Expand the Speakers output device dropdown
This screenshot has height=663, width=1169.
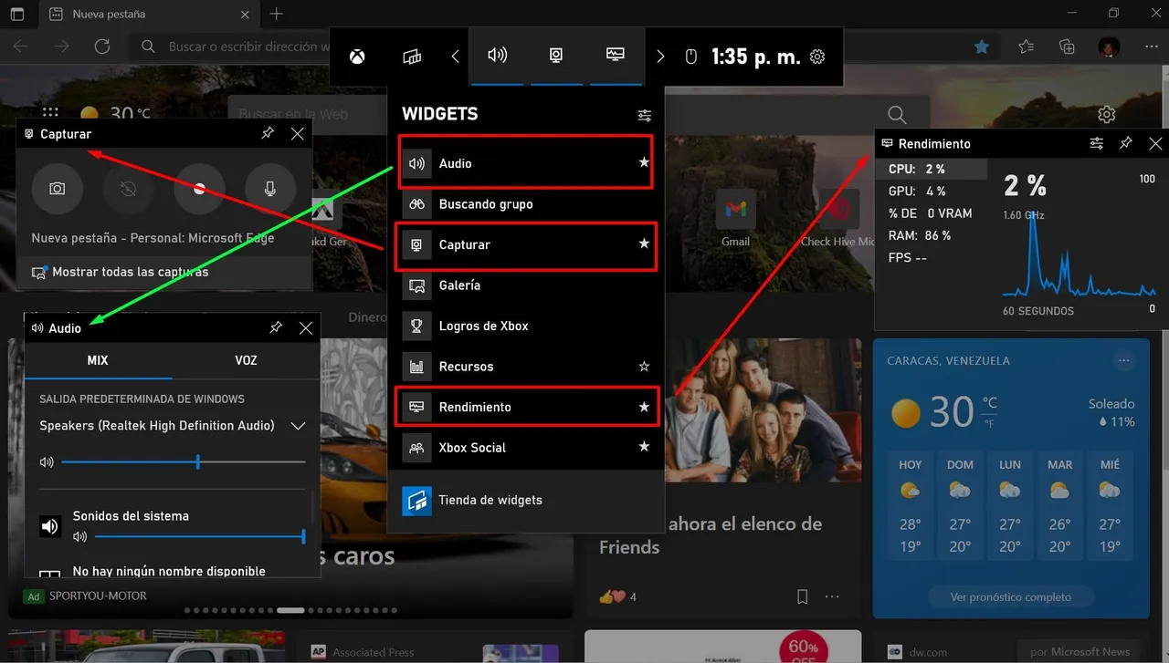[298, 426]
